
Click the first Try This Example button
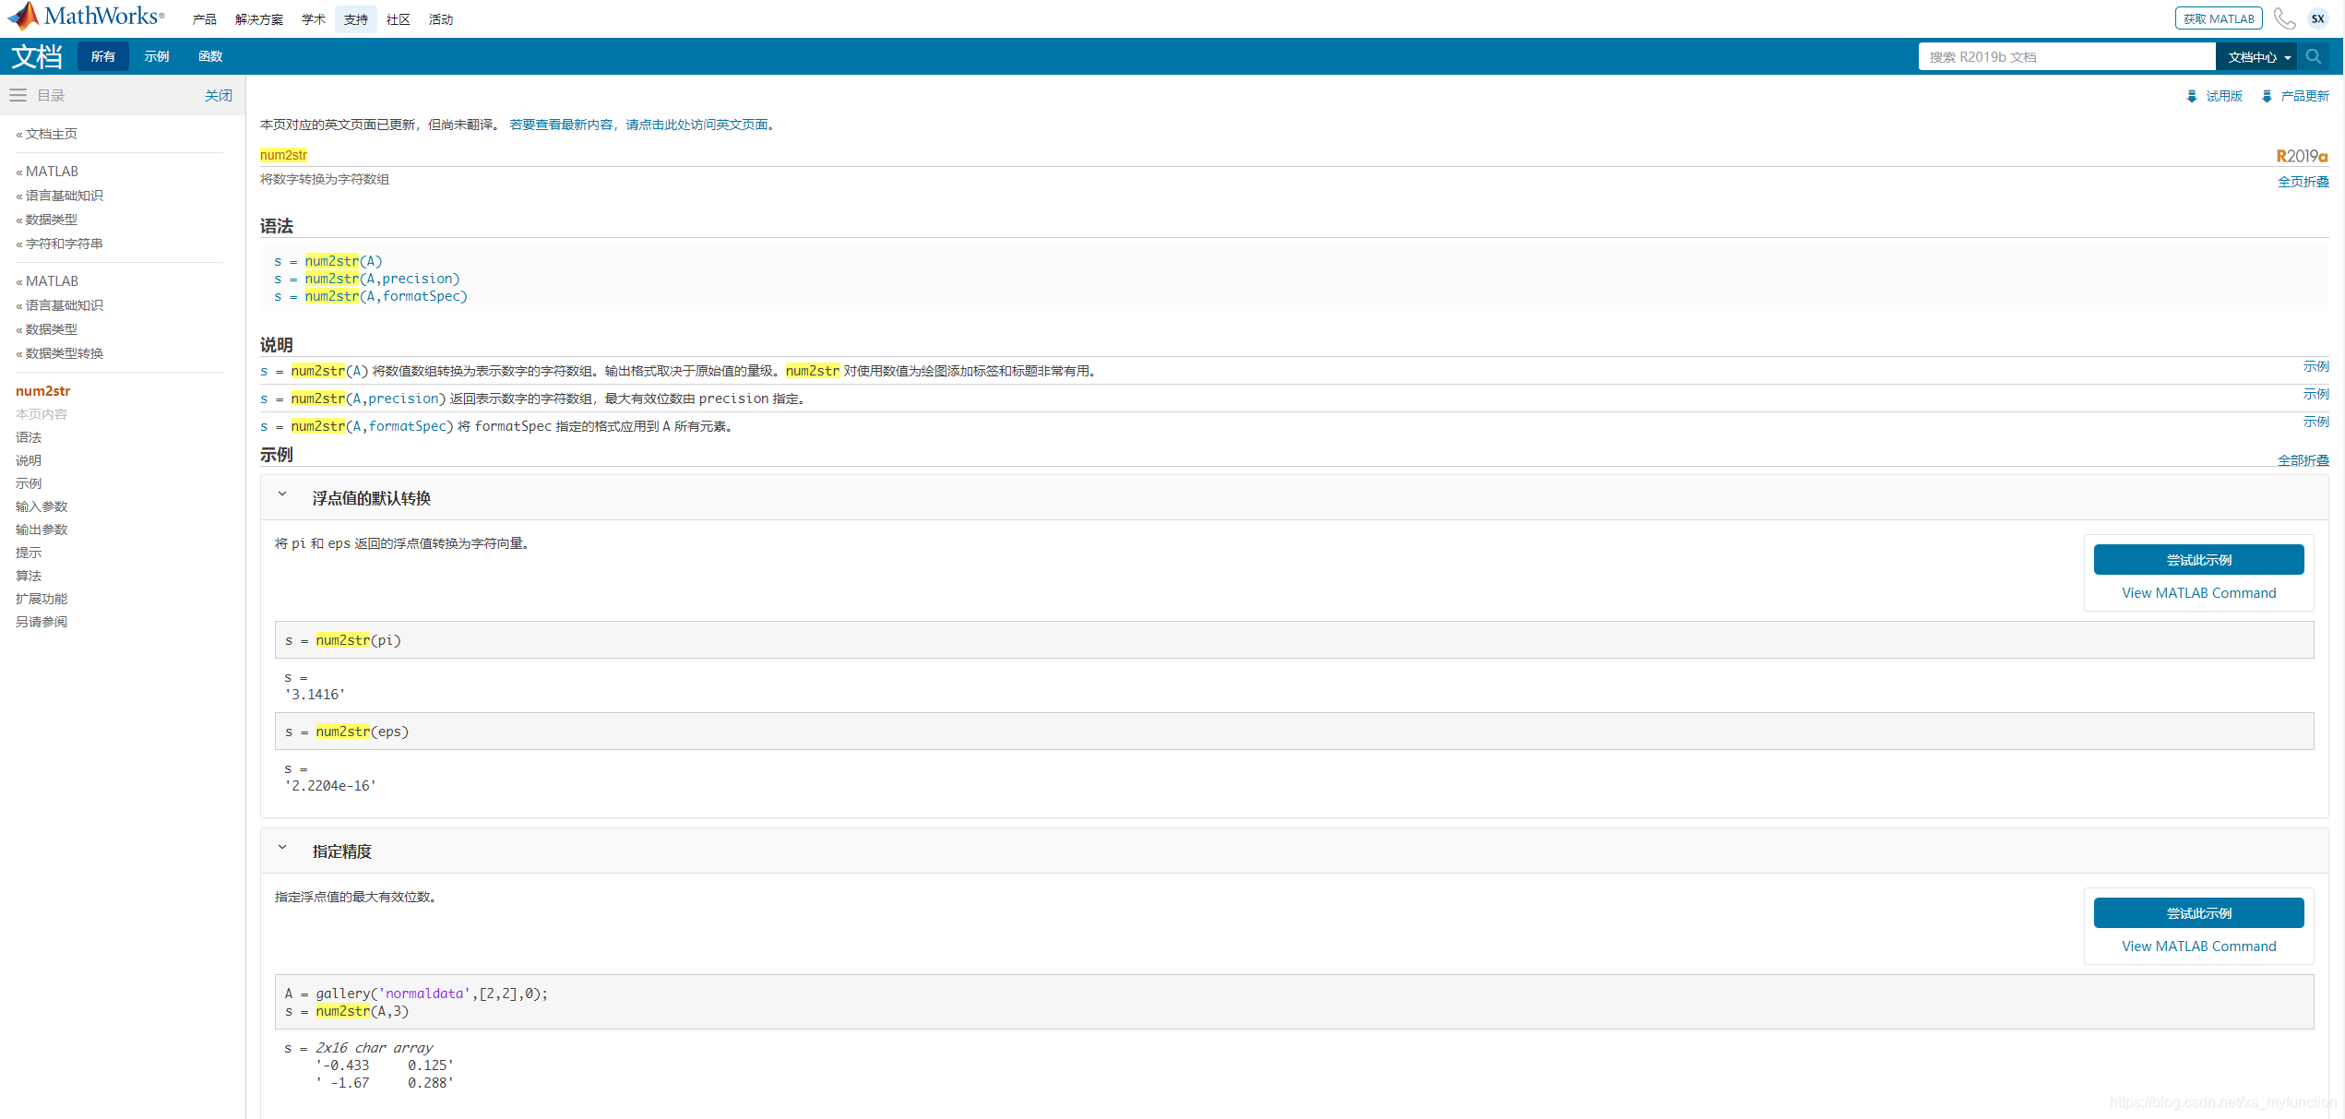(2197, 560)
